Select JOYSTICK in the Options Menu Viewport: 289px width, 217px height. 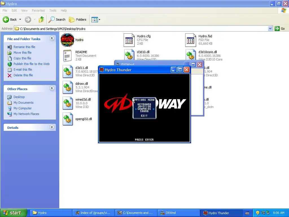[144, 107]
